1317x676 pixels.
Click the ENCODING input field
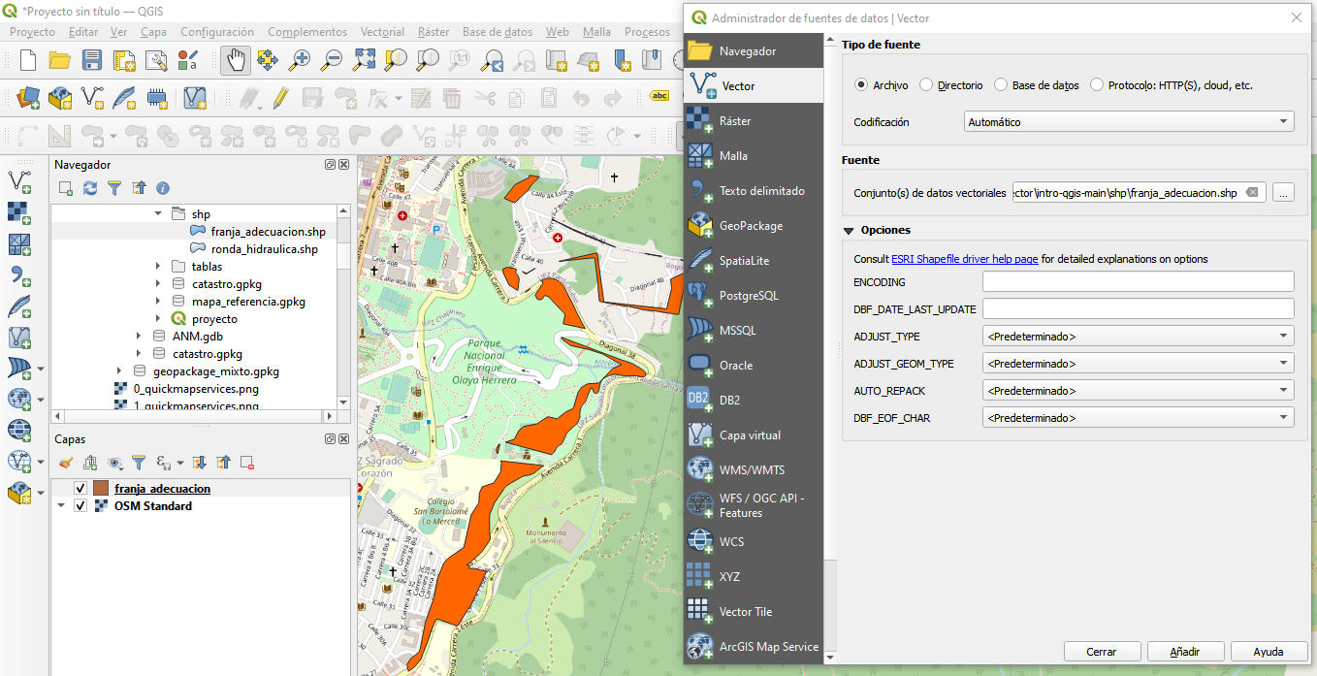click(1139, 282)
